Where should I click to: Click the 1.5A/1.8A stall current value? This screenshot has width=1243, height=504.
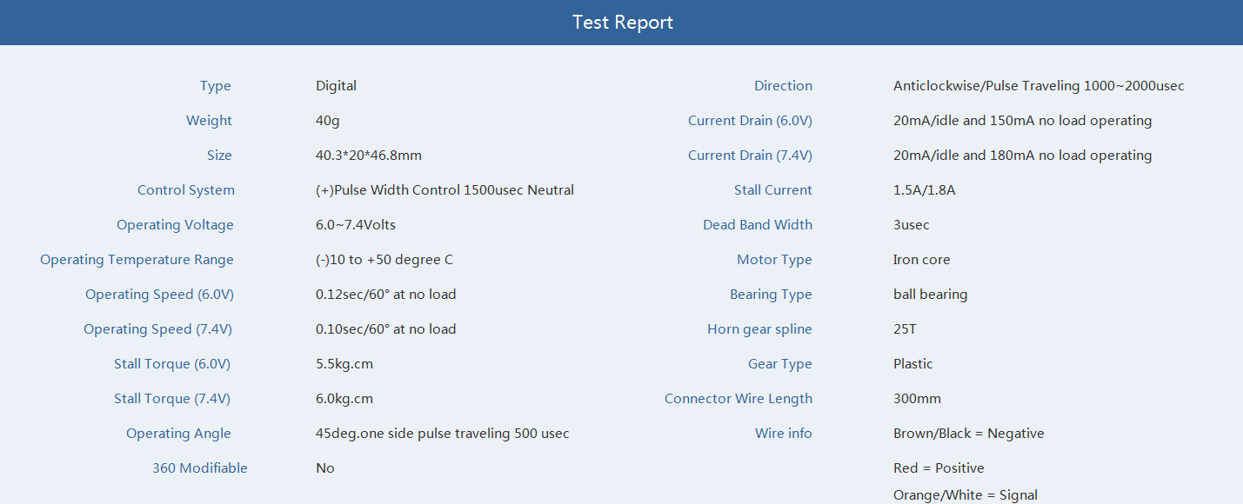click(924, 190)
